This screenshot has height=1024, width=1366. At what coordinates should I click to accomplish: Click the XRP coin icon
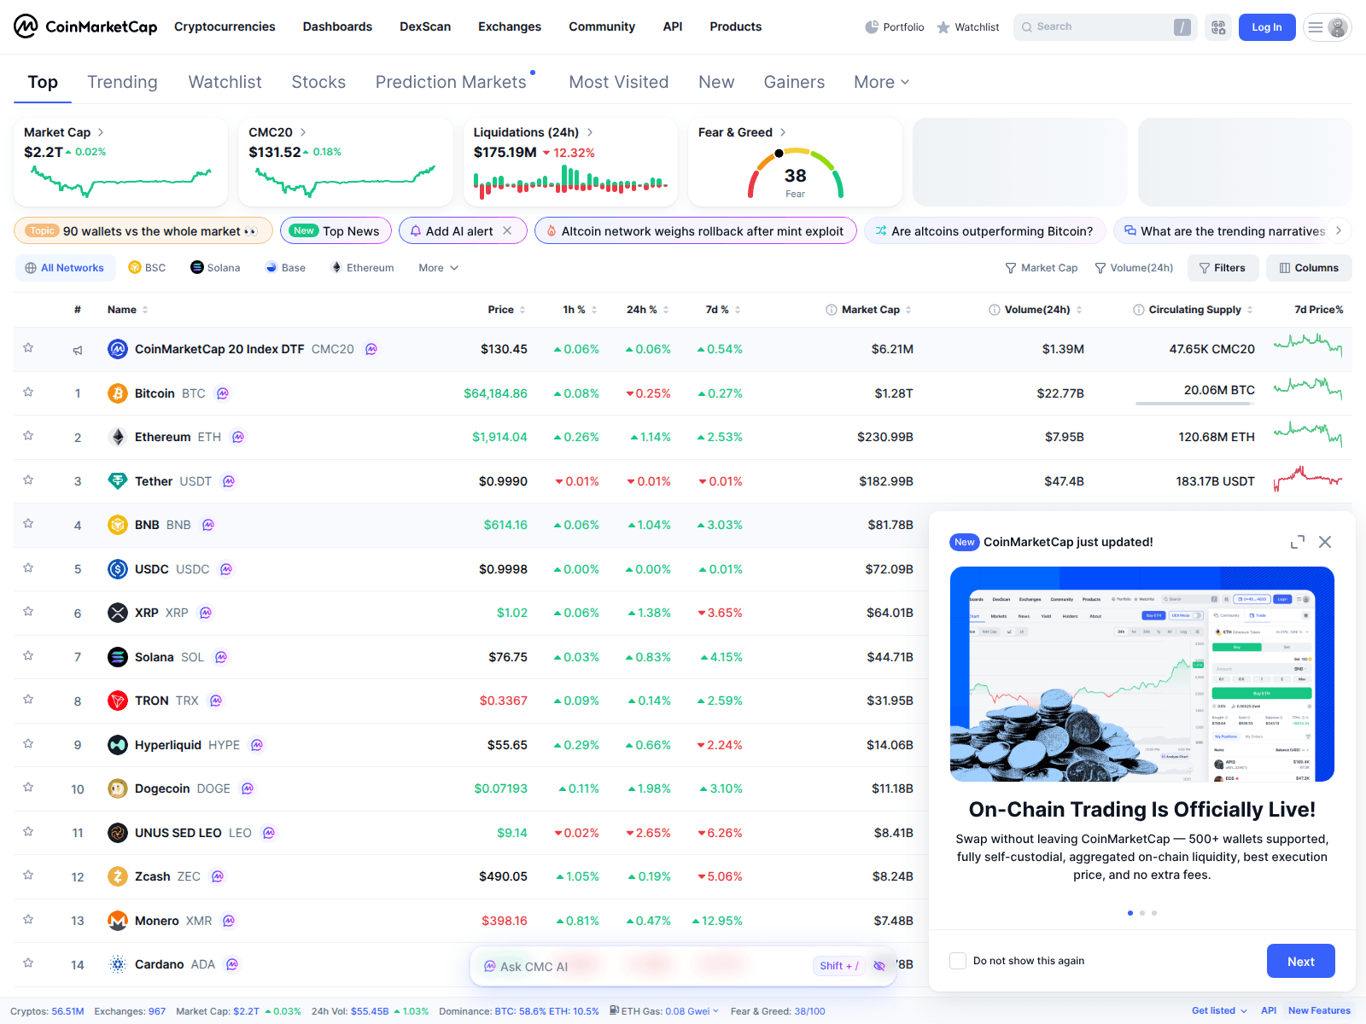coord(118,613)
